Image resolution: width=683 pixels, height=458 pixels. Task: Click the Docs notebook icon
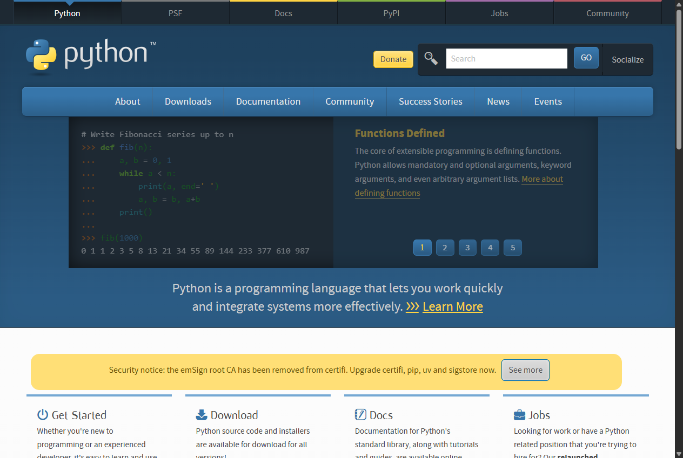point(360,414)
